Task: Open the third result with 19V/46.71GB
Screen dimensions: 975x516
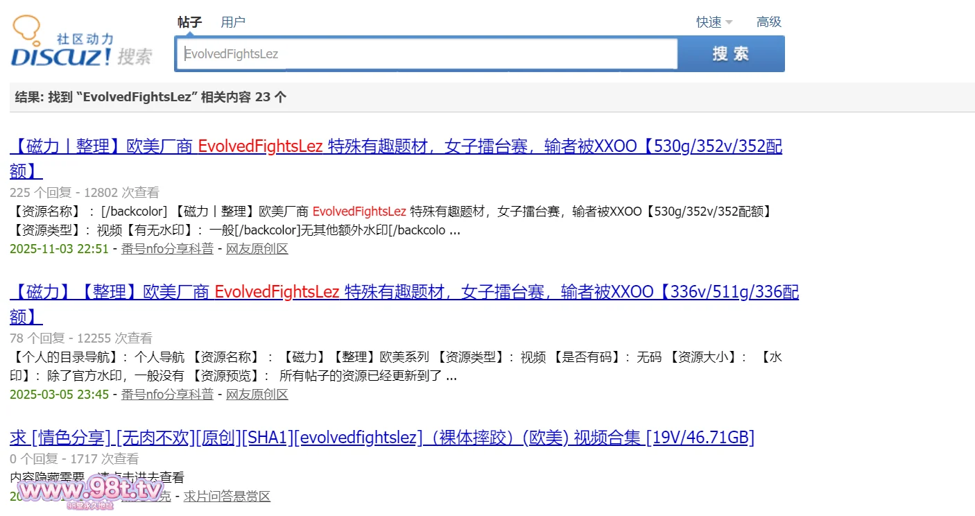Action: 381,438
